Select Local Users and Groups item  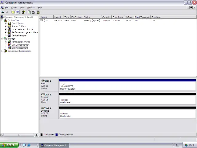pos(22,29)
